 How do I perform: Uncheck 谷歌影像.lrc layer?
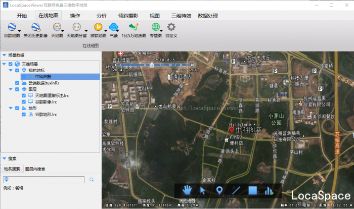[24, 102]
